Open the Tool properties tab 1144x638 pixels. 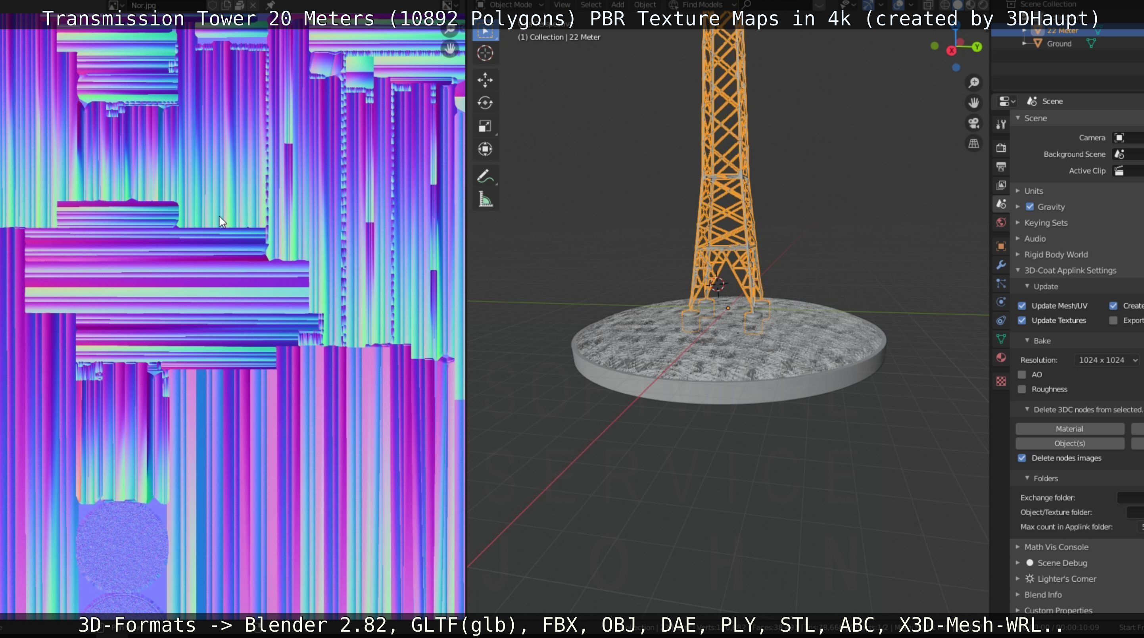click(1001, 125)
